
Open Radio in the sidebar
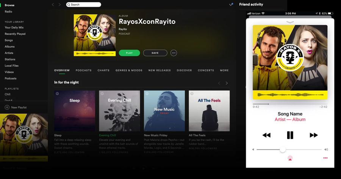8,11
